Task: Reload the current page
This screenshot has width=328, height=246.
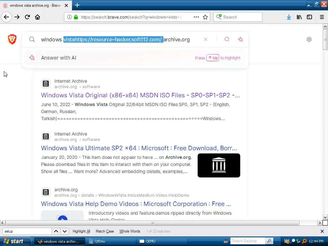Action: coord(28,17)
